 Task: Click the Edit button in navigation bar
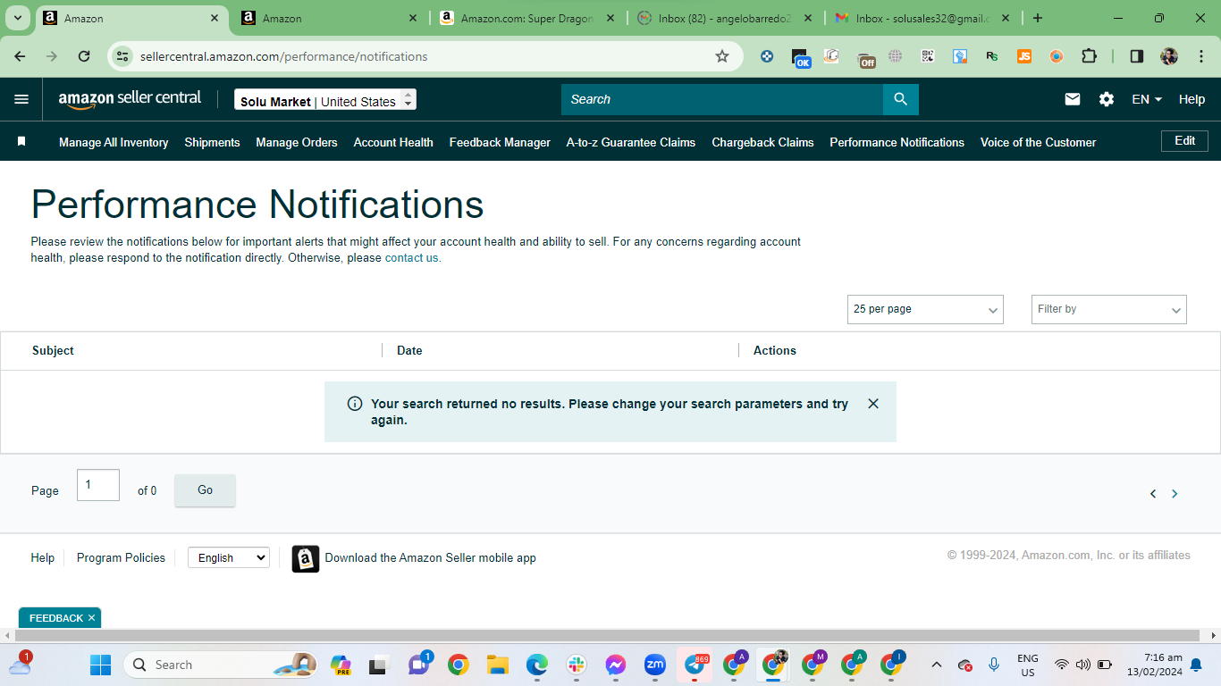pyautogui.click(x=1184, y=141)
